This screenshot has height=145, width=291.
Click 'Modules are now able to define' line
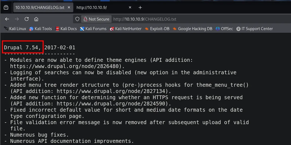click(x=99, y=60)
